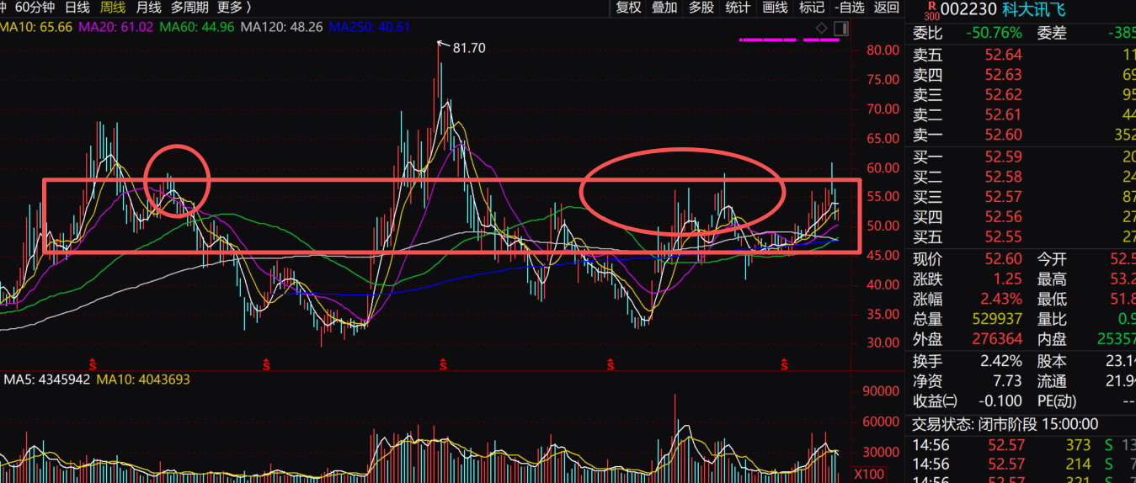Click the blue MA250 indicator label
Viewport: 1136px width, 483px height.
point(370,27)
